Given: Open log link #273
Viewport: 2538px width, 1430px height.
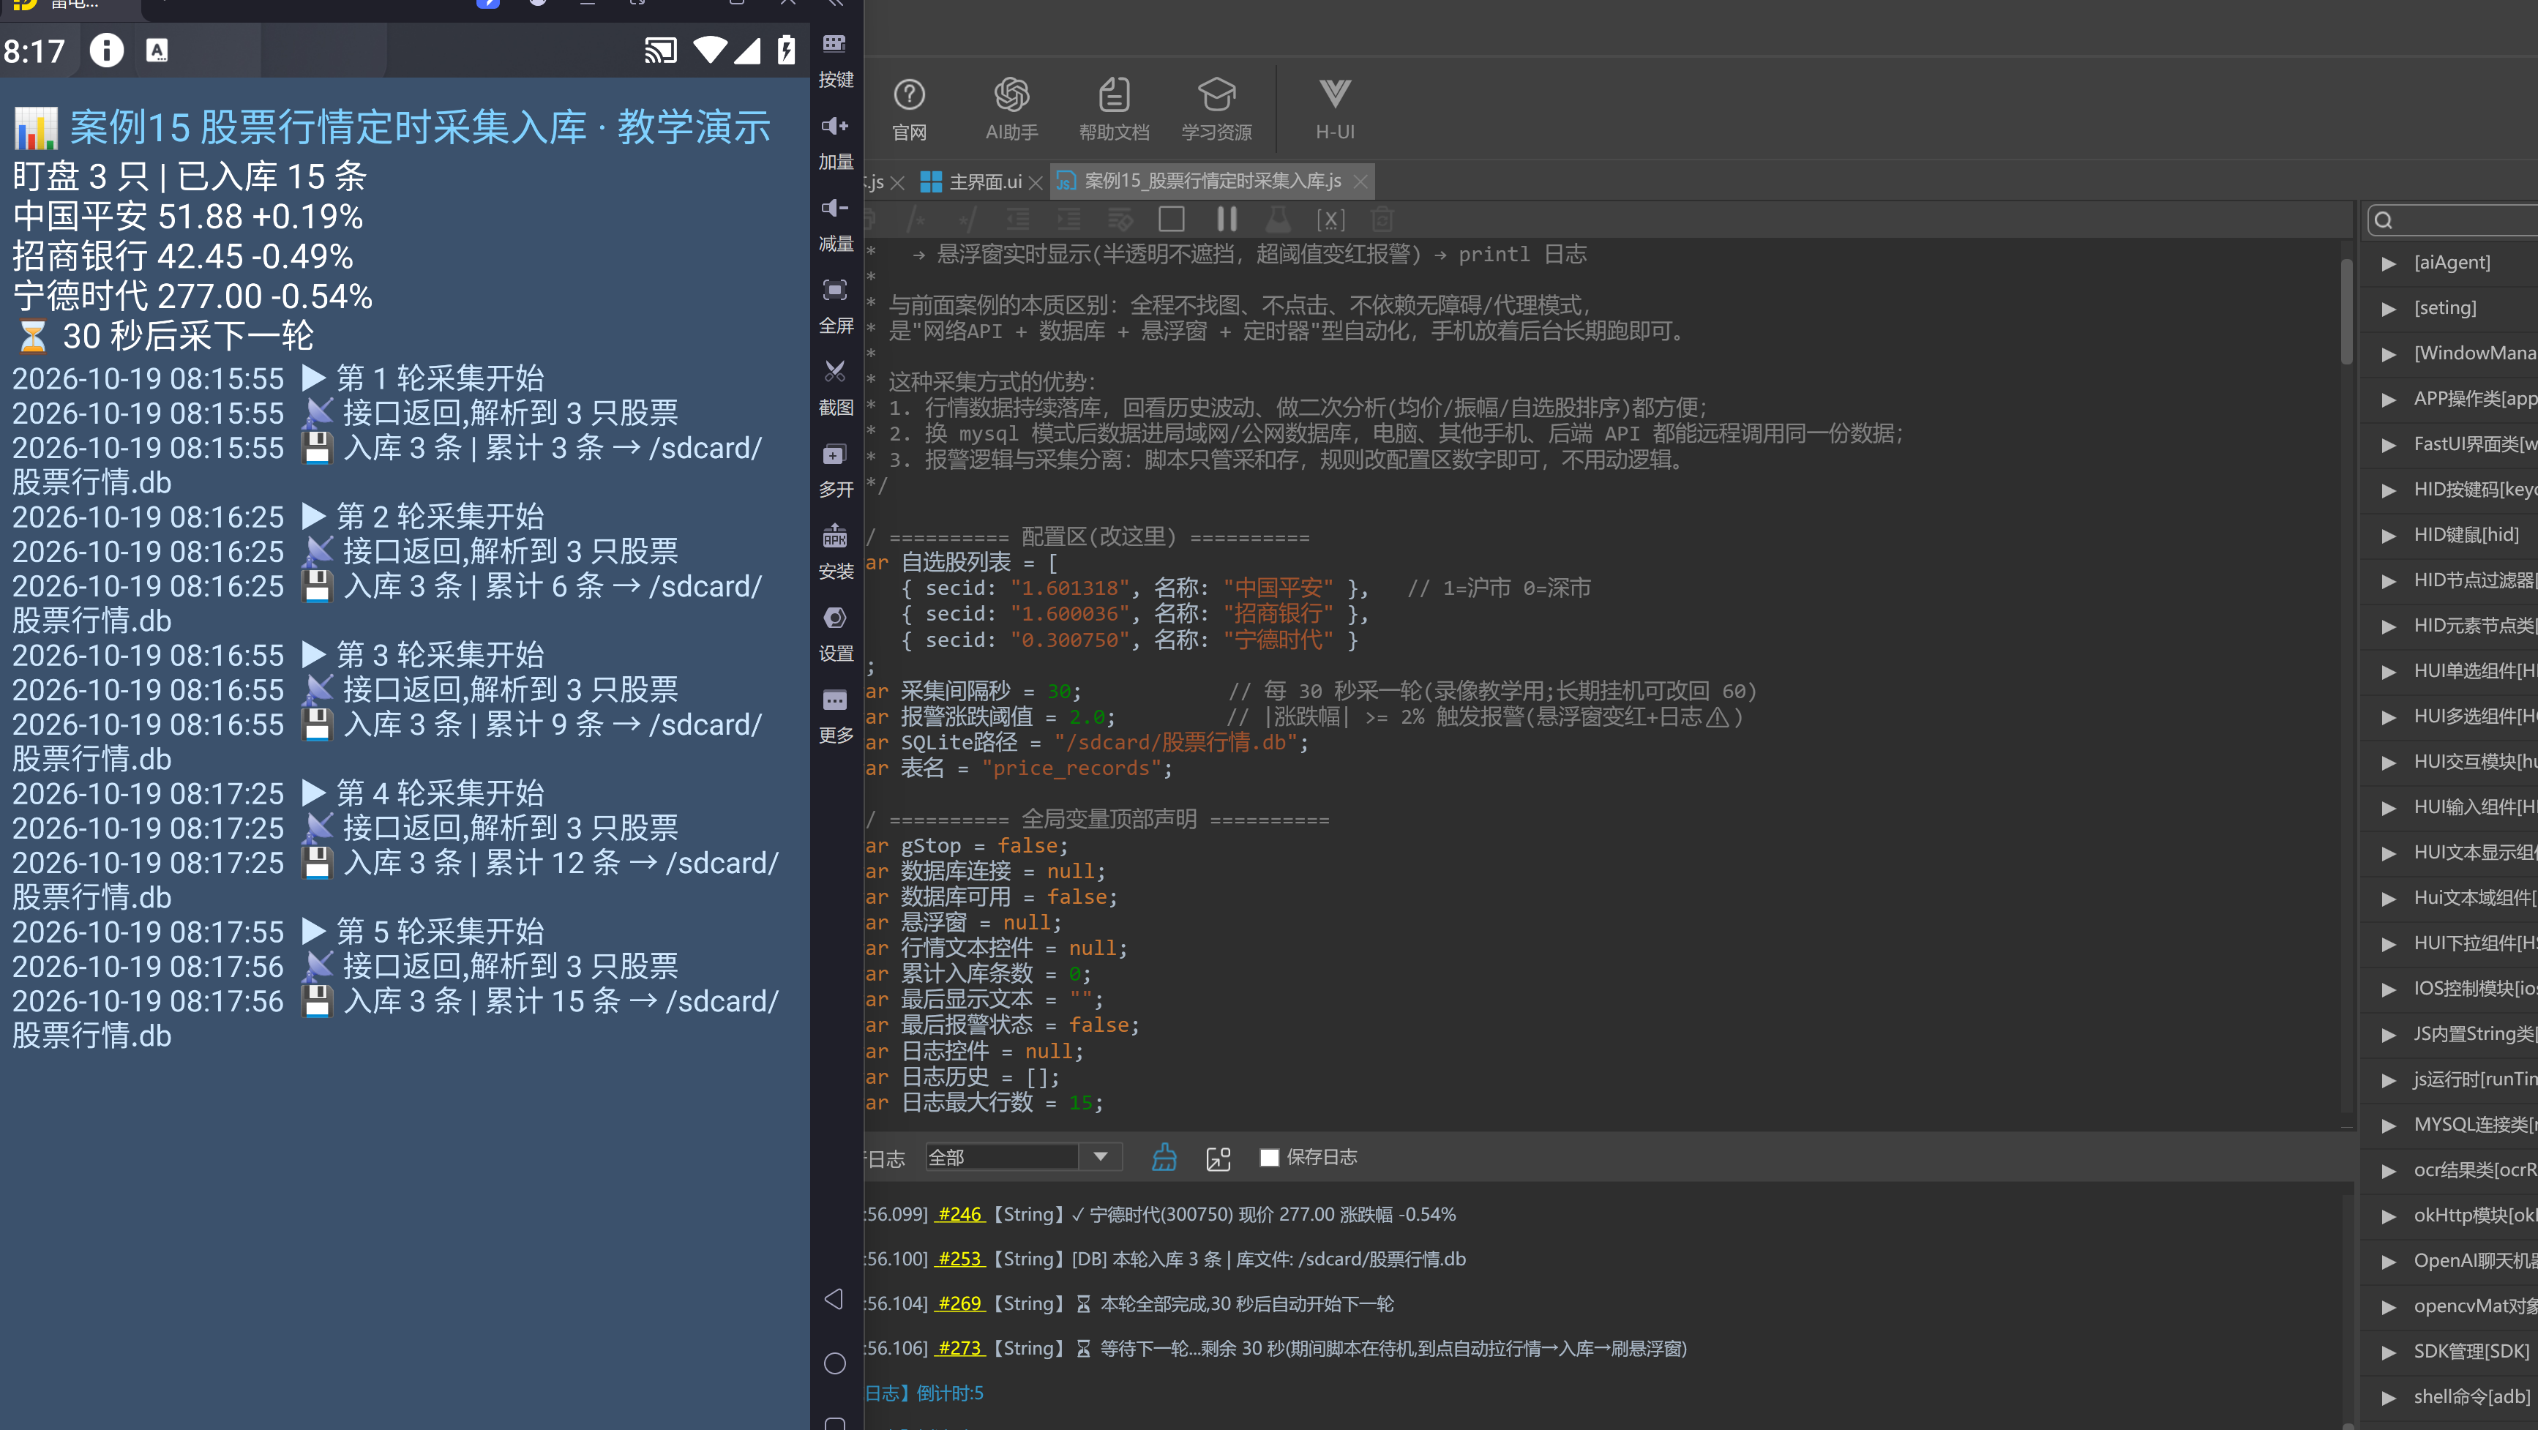Looking at the screenshot, I should pos(959,1347).
